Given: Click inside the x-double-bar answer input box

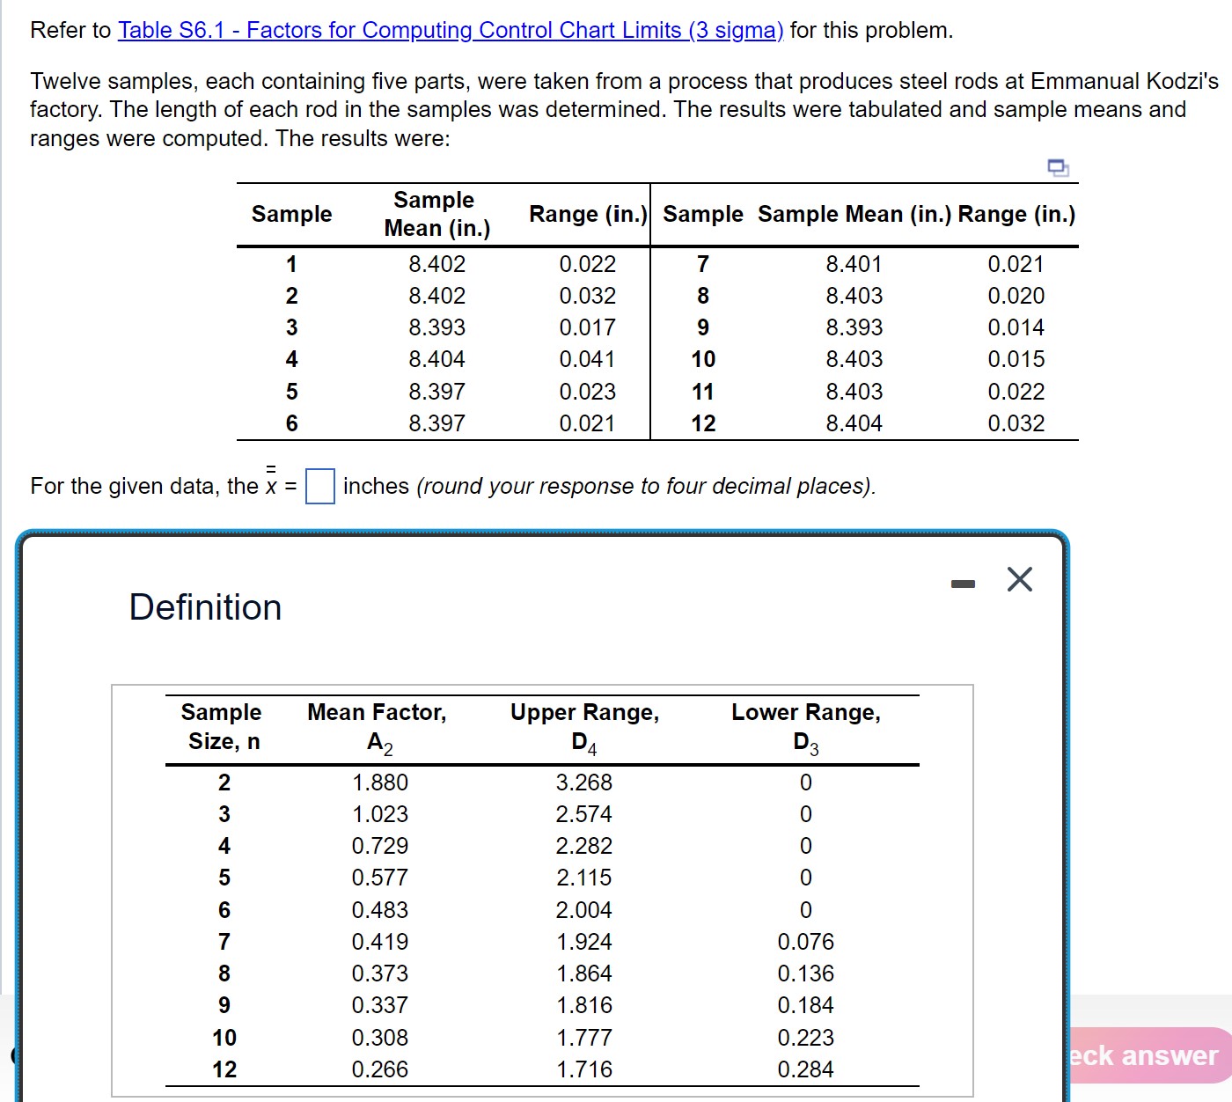Looking at the screenshot, I should 319,486.
